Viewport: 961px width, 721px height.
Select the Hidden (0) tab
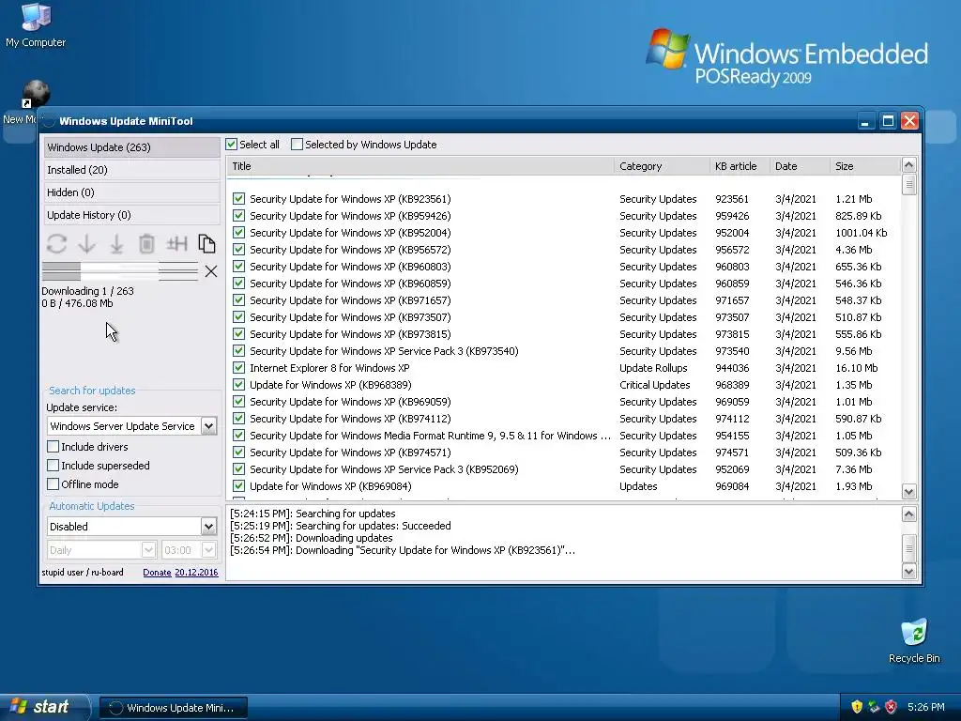[131, 192]
